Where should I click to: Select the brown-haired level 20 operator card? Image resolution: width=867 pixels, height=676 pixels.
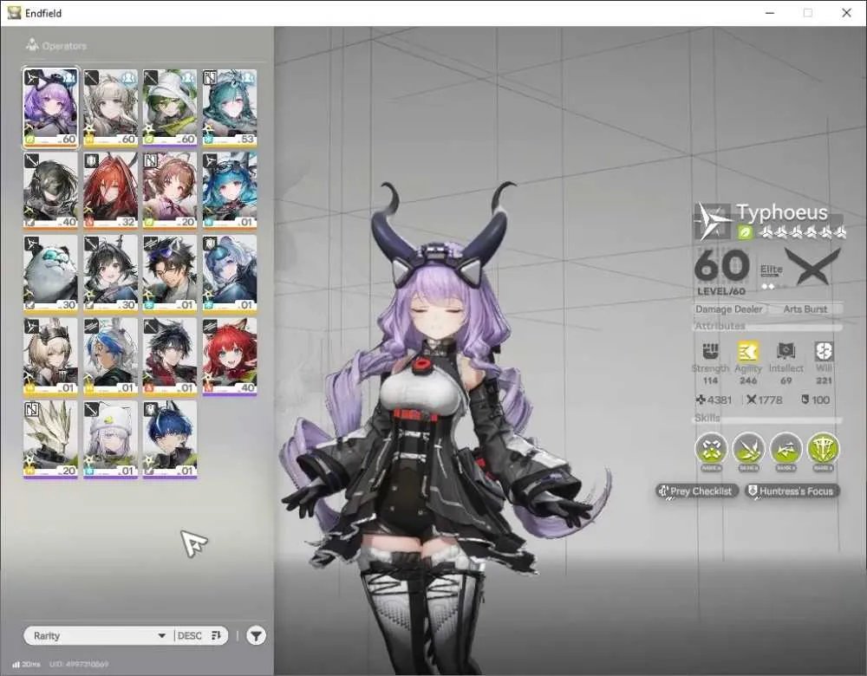[x=170, y=192]
